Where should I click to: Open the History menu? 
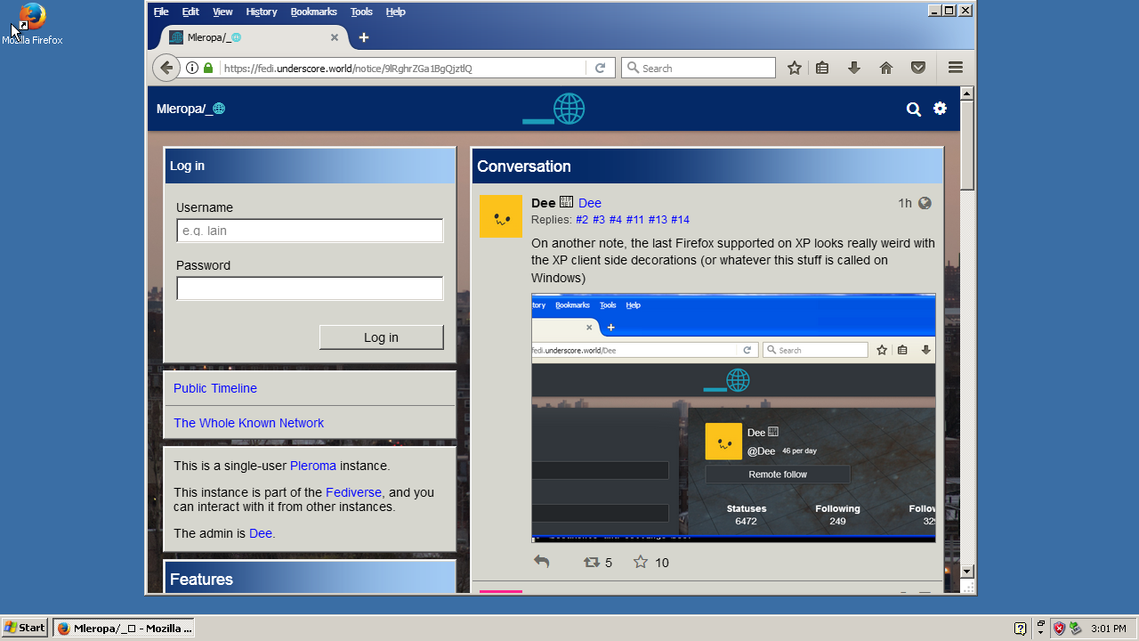click(x=262, y=12)
